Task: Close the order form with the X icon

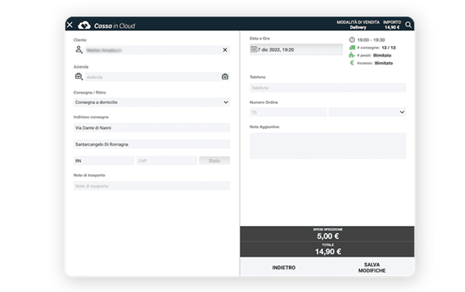Action: 69,25
